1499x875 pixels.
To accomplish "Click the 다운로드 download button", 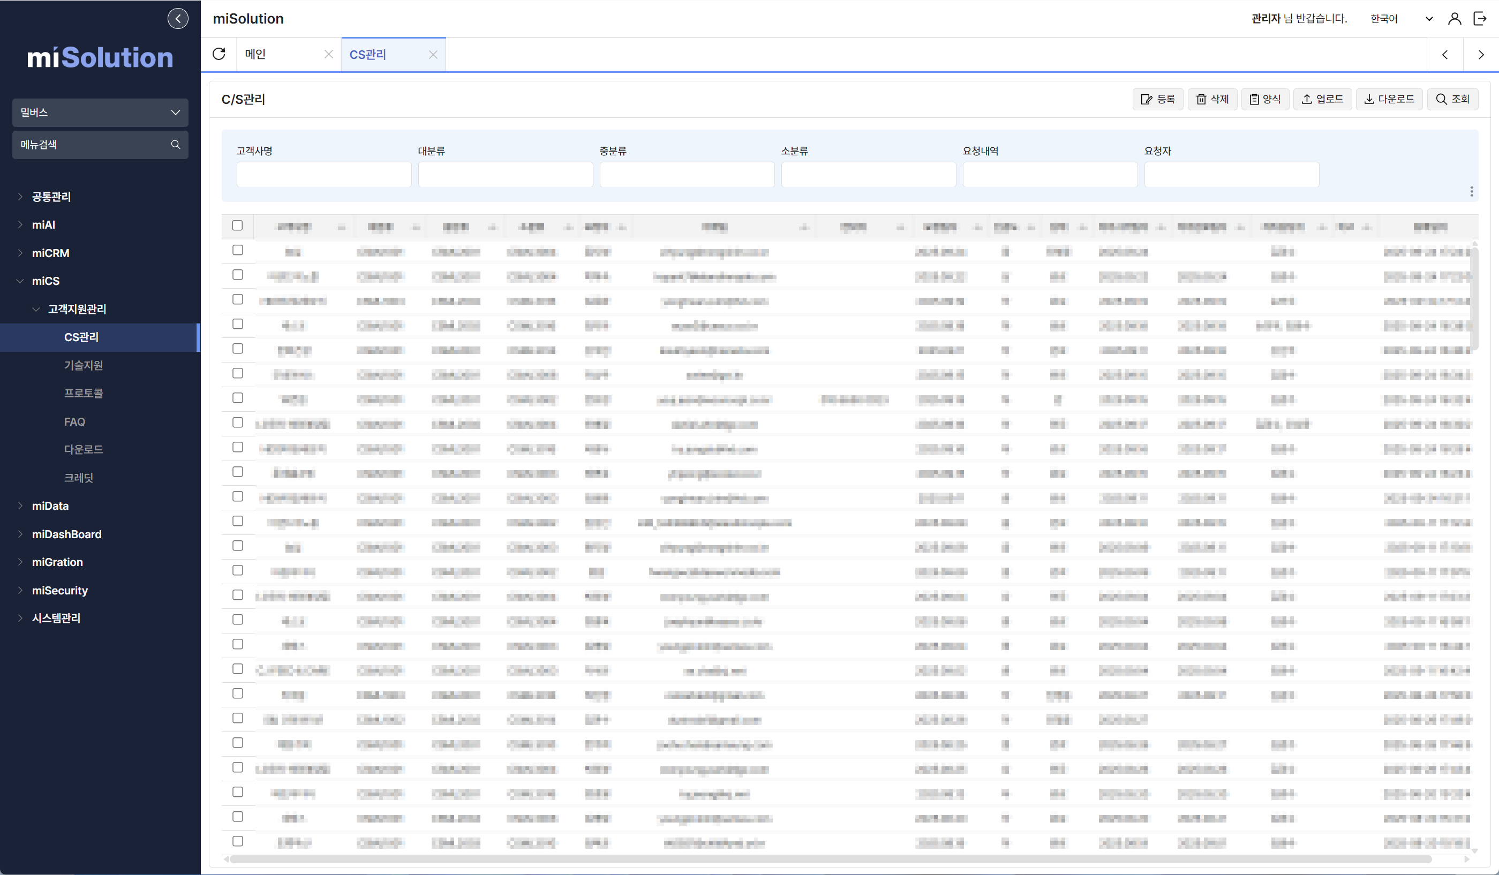I will coord(1389,100).
